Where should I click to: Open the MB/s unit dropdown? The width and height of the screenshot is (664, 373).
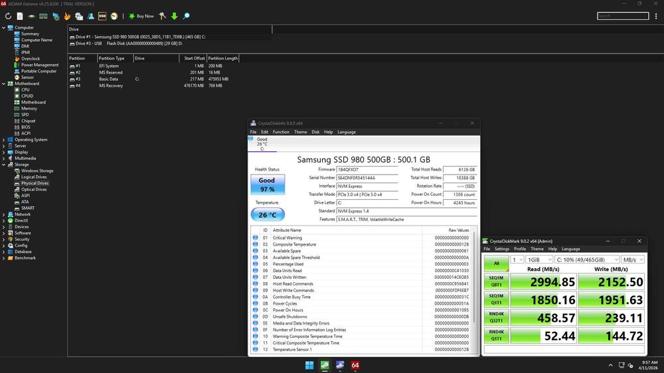click(x=633, y=260)
